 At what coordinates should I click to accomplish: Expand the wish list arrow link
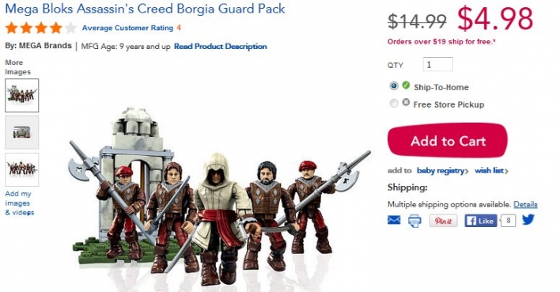coord(491,171)
